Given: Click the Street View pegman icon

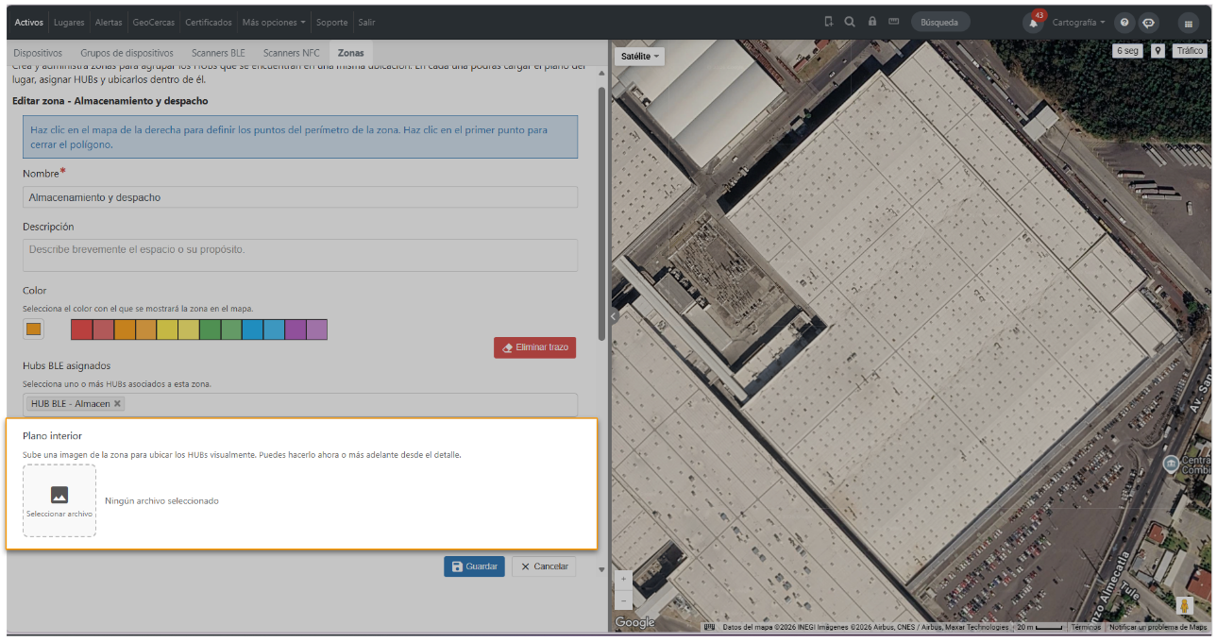Looking at the screenshot, I should coord(1186,605).
